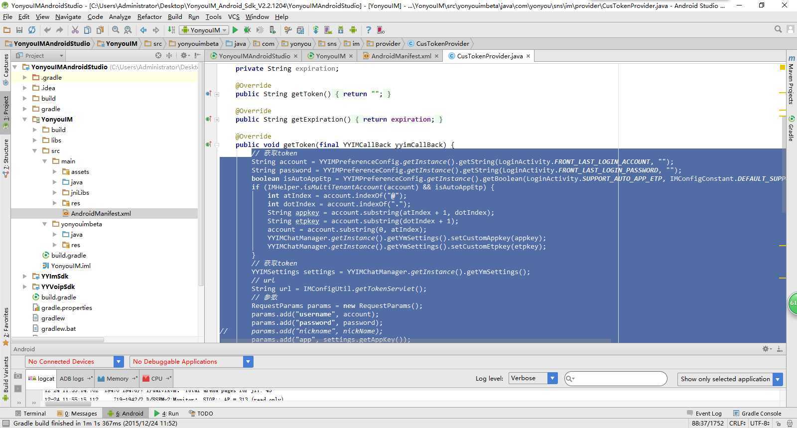Switch to YonyouIMAndroidStudio editor tab
The height and width of the screenshot is (428, 797).
254,56
